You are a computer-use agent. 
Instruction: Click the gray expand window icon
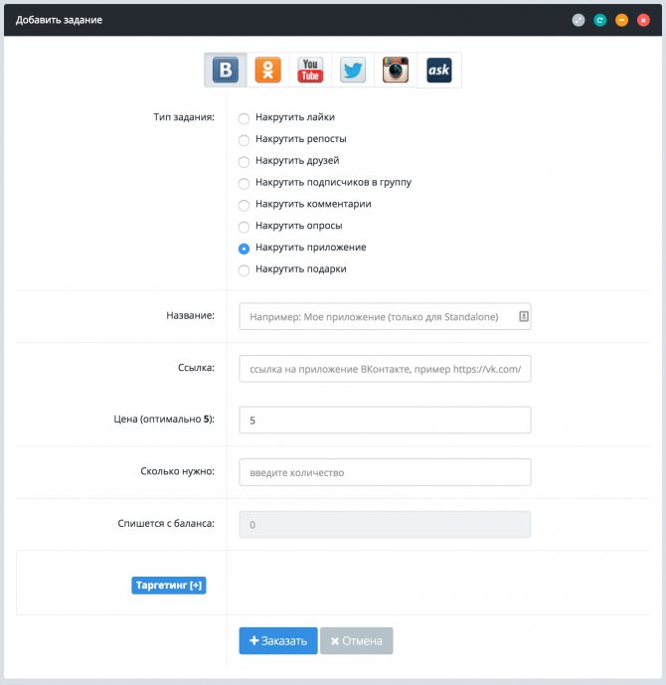[579, 20]
